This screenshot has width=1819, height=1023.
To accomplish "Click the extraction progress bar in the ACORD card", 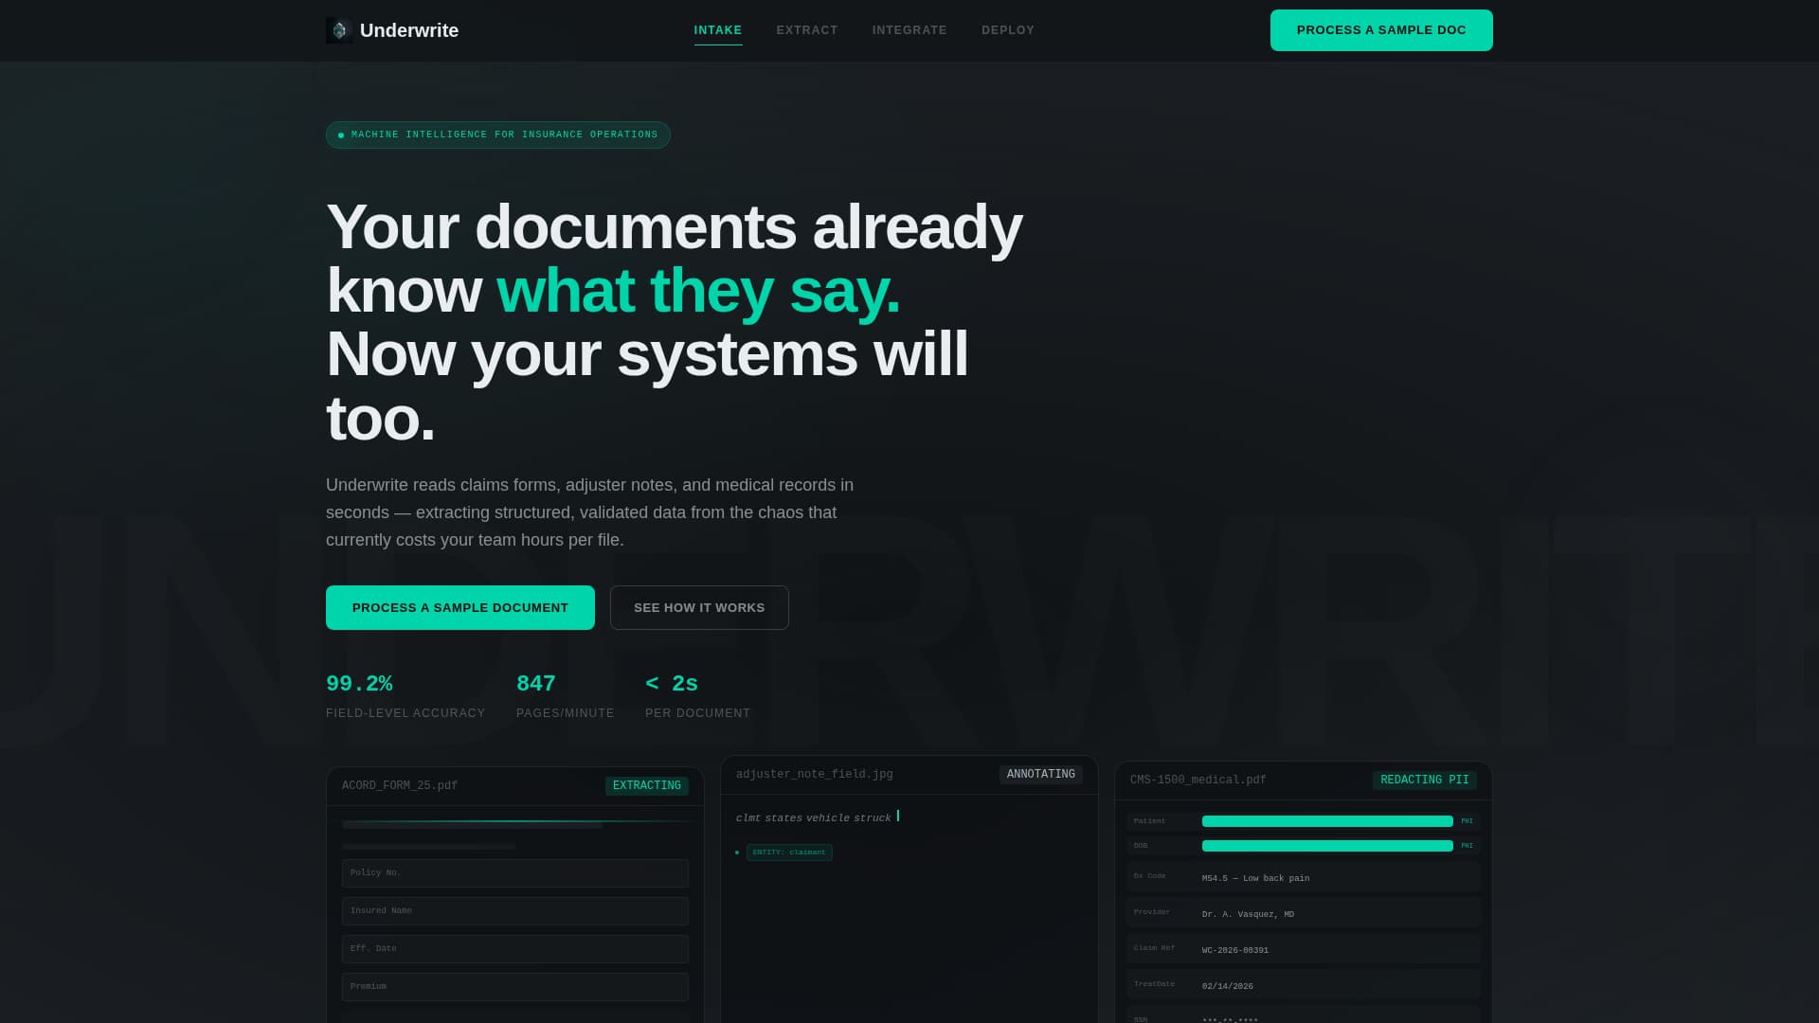I will point(515,822).
